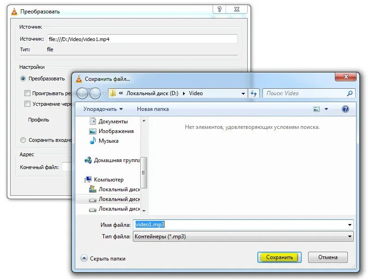
Task: Click the search magnifier icon in Поиск field
Action: pos(350,93)
